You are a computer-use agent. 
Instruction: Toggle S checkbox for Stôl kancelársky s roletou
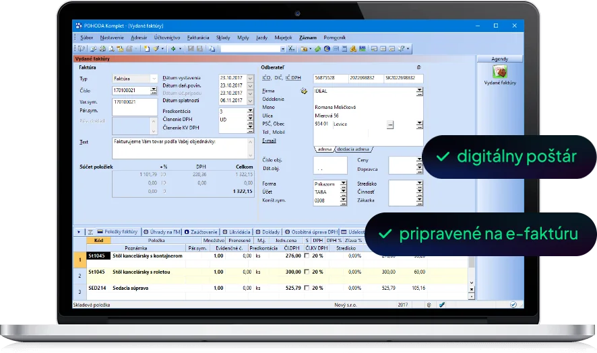point(307,272)
